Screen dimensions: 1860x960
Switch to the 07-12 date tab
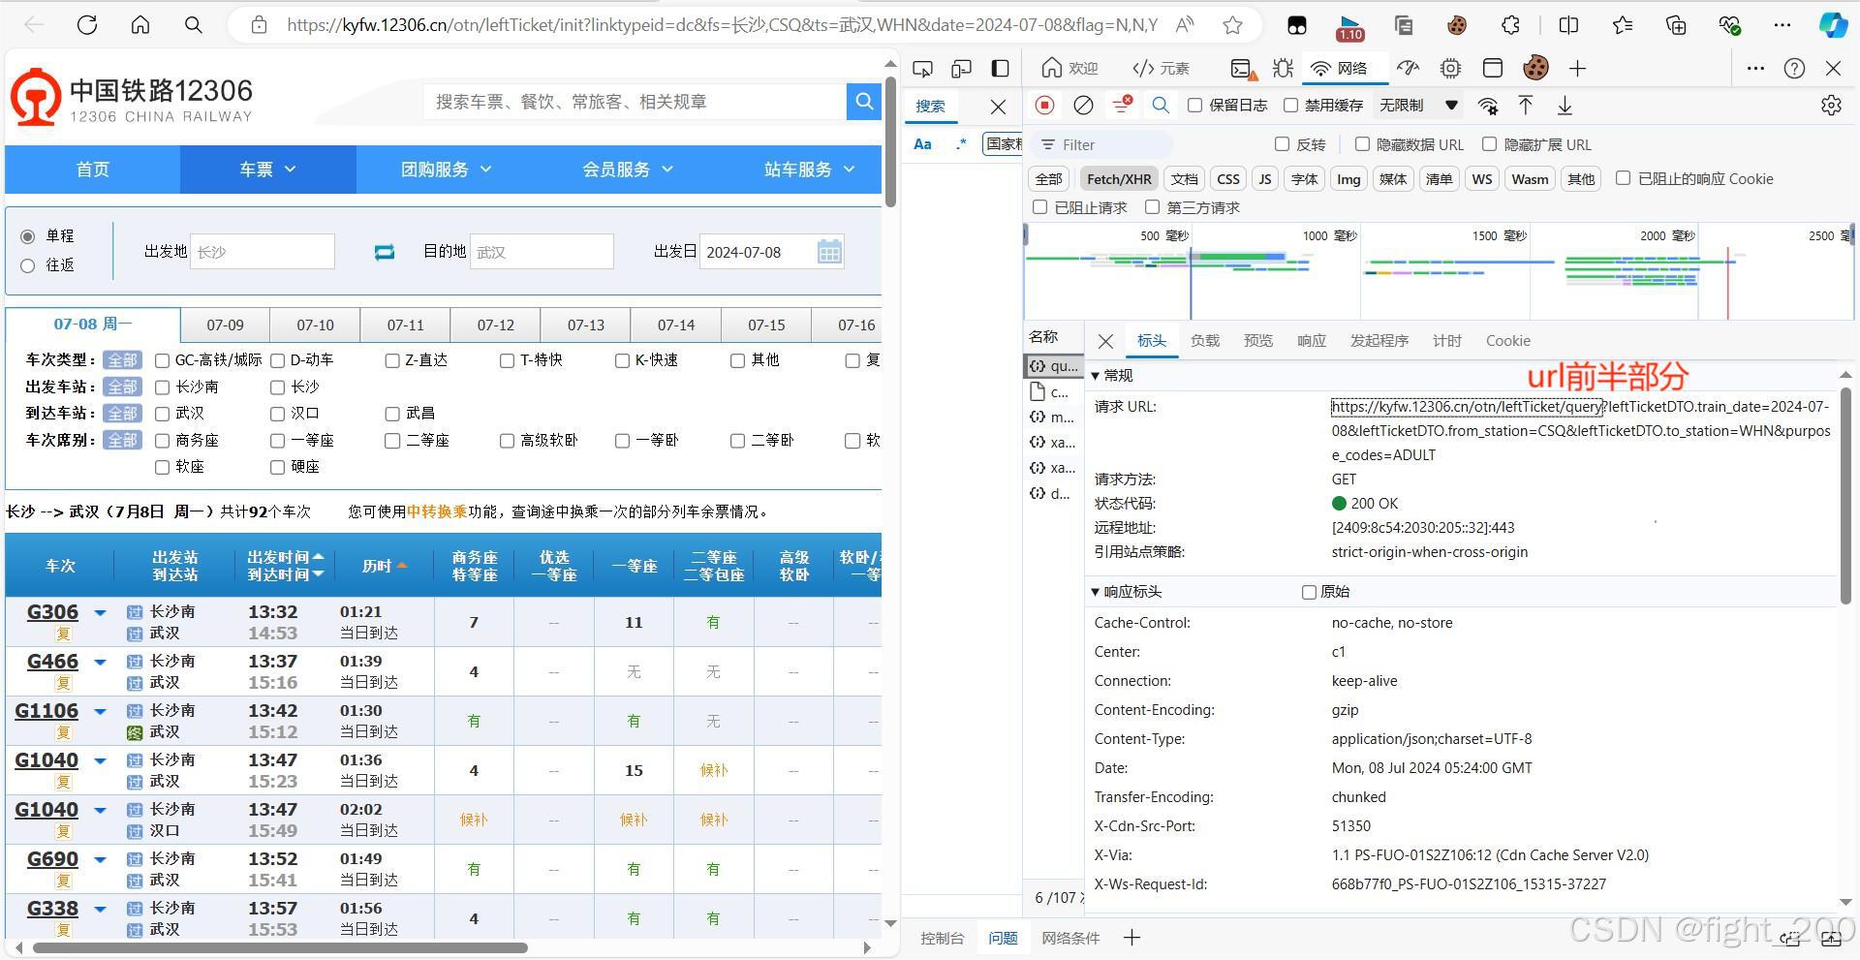(495, 325)
